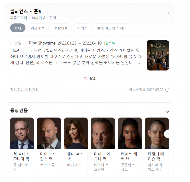Open the 함께 볼만한 드라마 tab

(112, 28)
